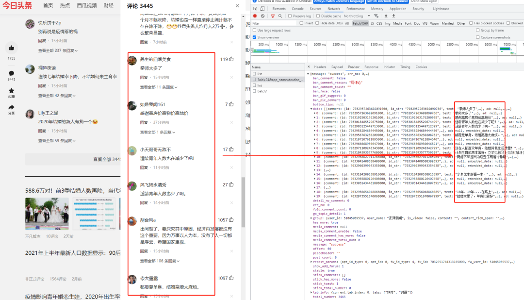
Task: Enable Use large request rows checkbox
Action: (255, 31)
